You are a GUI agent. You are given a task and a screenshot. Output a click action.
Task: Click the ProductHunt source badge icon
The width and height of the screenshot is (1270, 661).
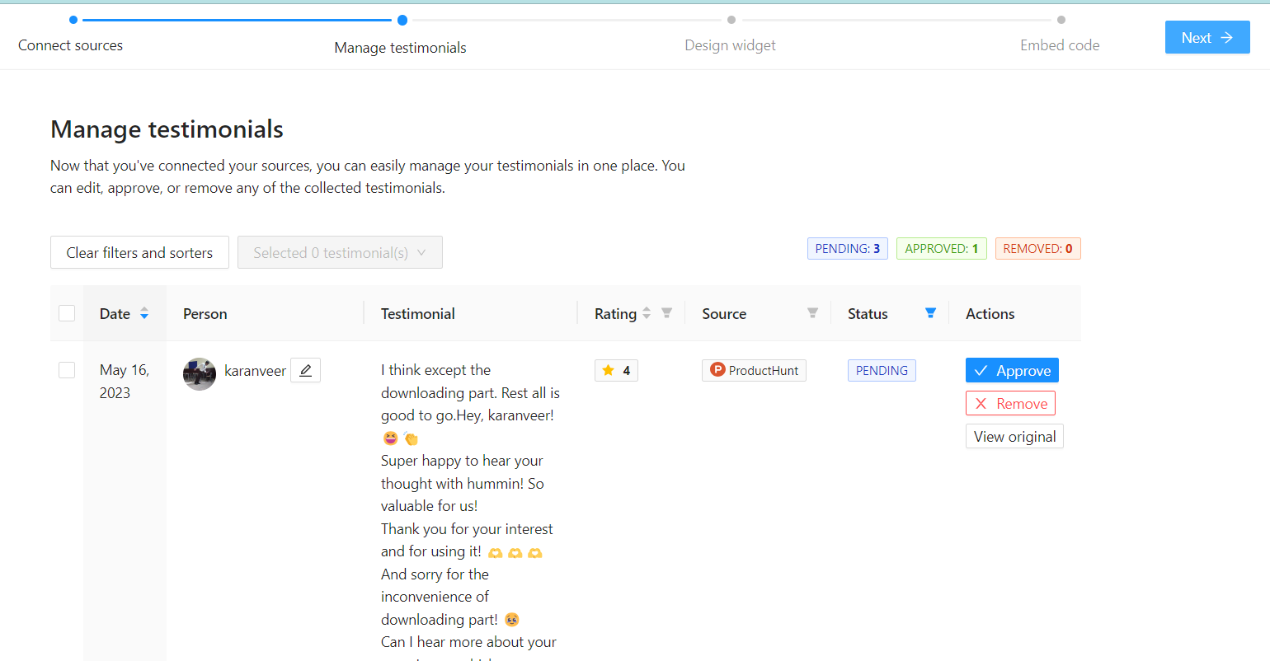pos(717,370)
